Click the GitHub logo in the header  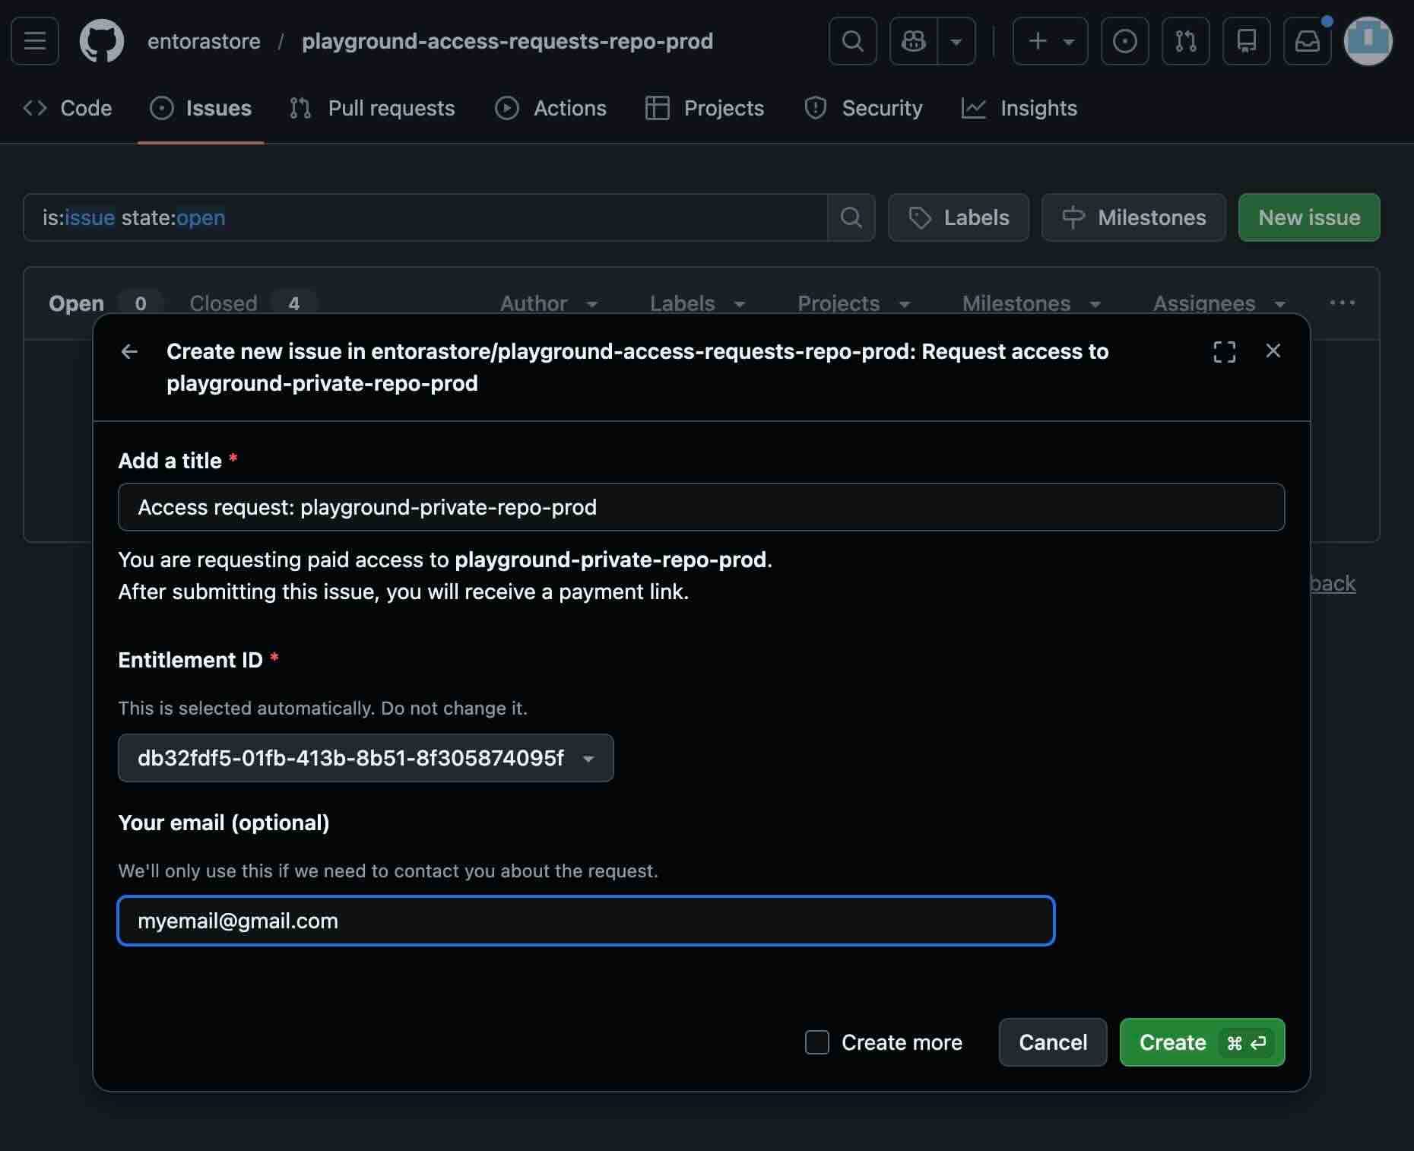pyautogui.click(x=102, y=40)
